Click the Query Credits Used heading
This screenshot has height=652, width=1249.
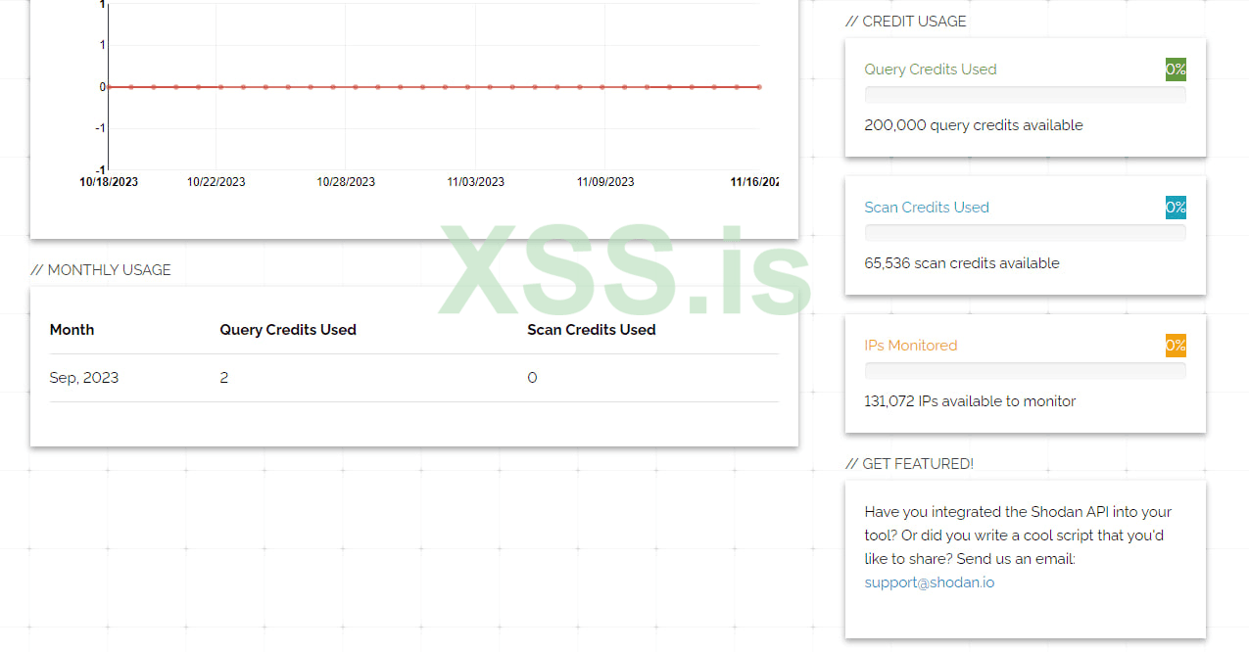pyautogui.click(x=930, y=70)
